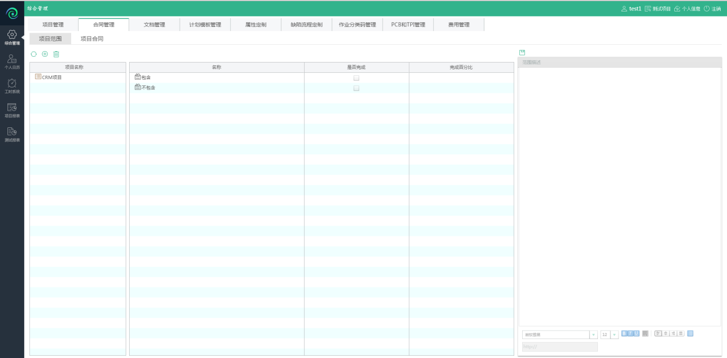Open 个人日历 in the left sidebar

coord(12,62)
